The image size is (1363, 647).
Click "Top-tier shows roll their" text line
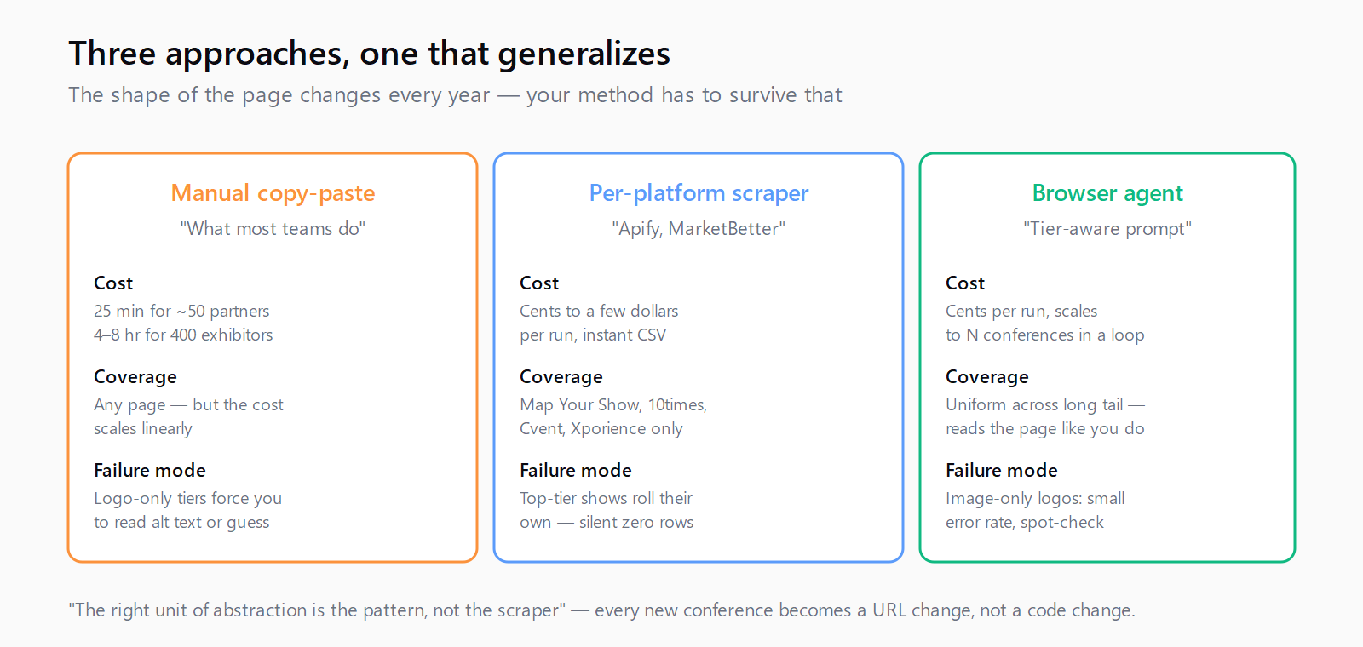point(606,498)
